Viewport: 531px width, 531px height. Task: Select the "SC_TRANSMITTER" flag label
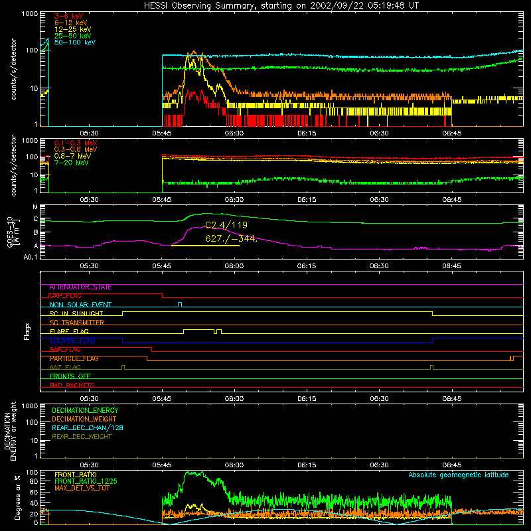coord(76,323)
